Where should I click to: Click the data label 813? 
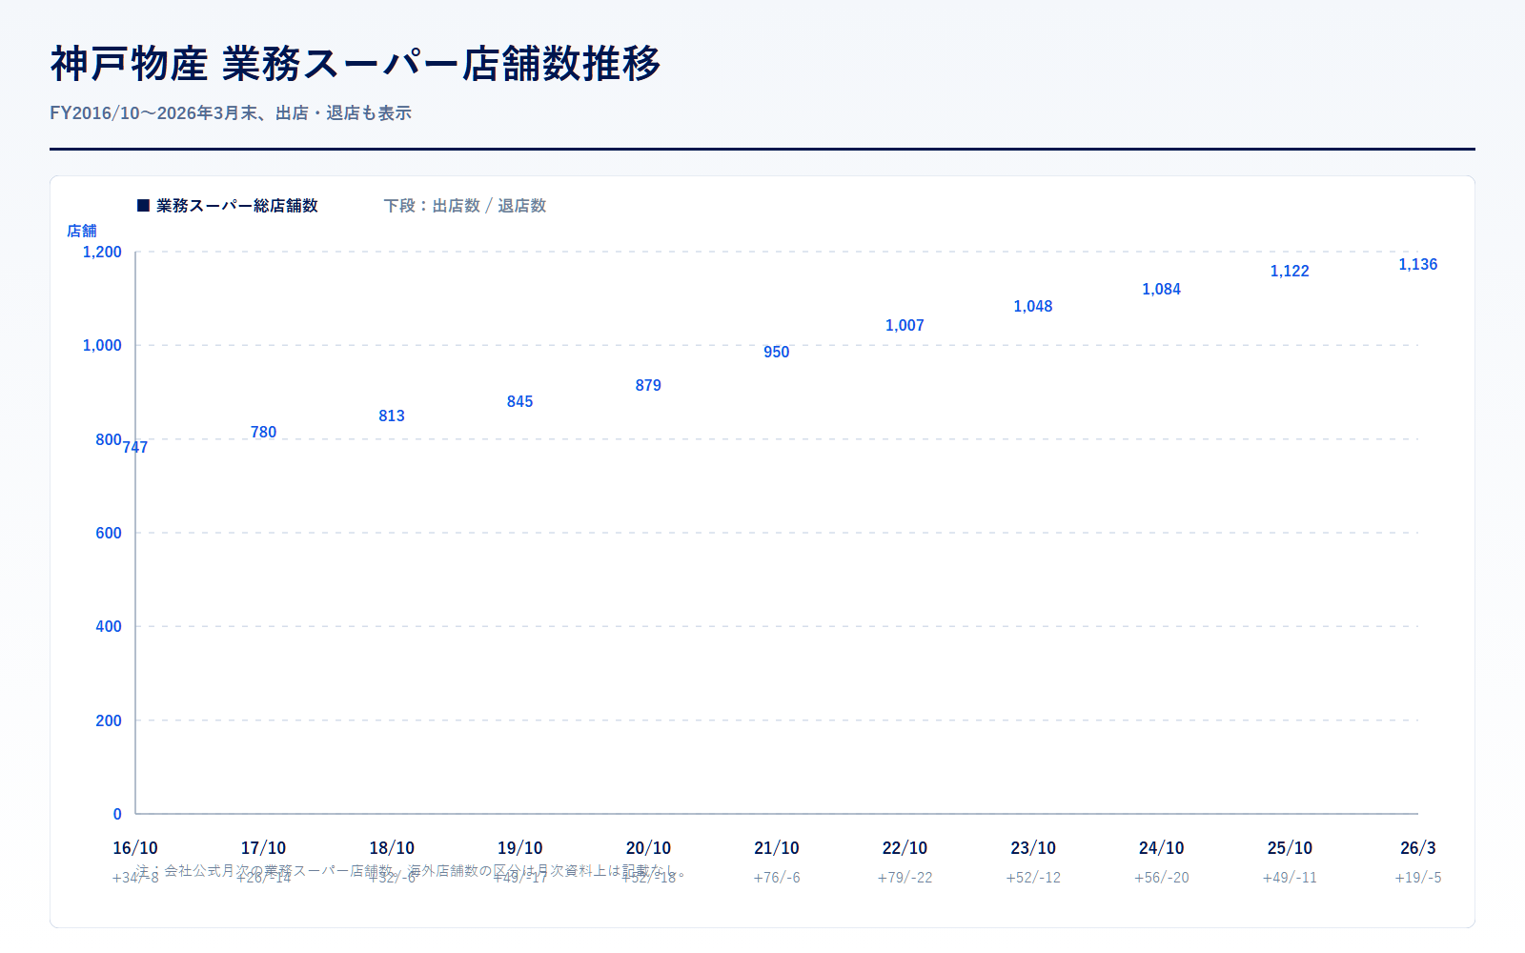(x=392, y=416)
